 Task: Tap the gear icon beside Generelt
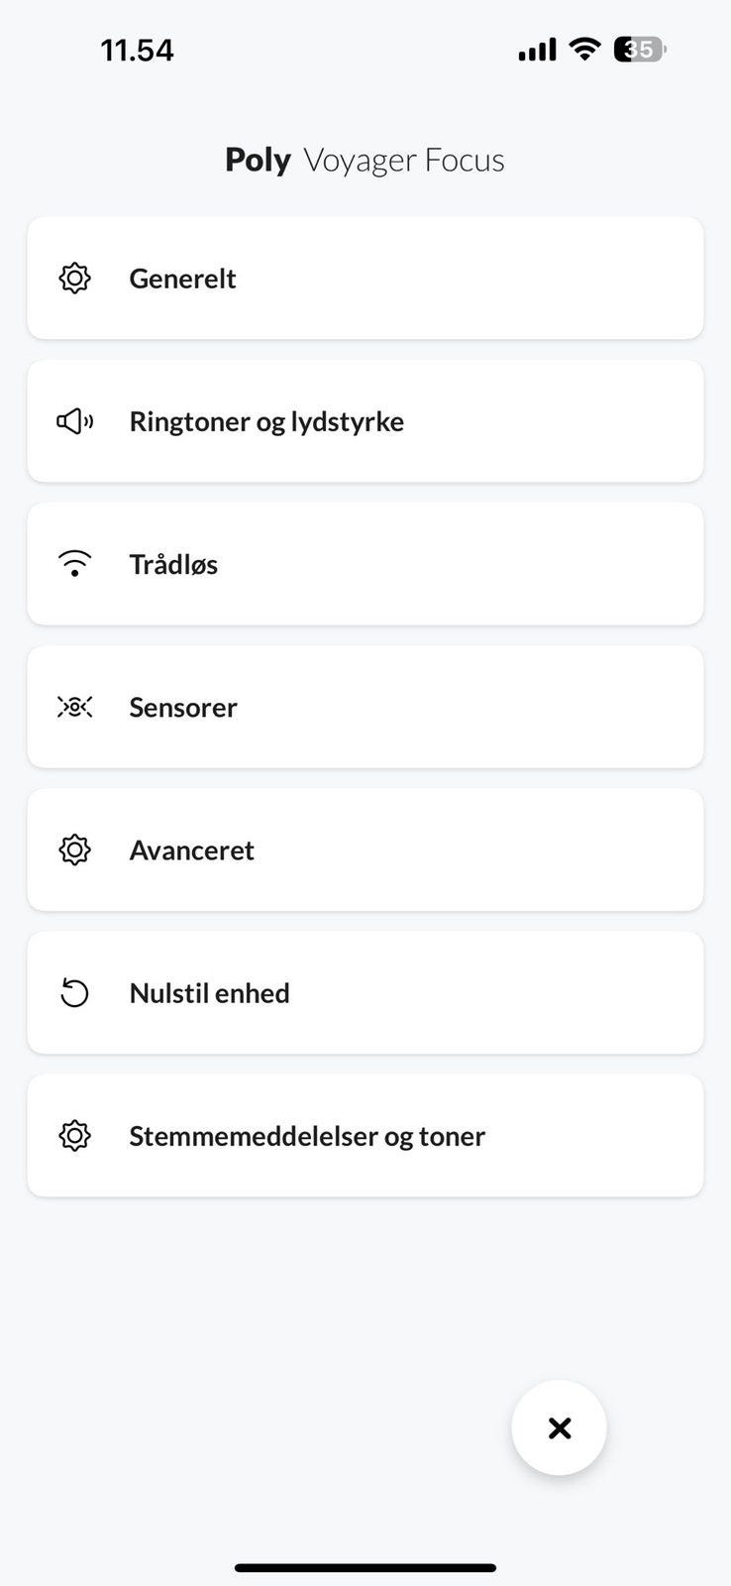pos(74,279)
